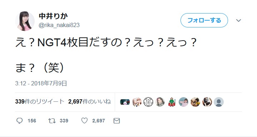
Task: Like the tweet with the heart icon
Action: click(84, 121)
